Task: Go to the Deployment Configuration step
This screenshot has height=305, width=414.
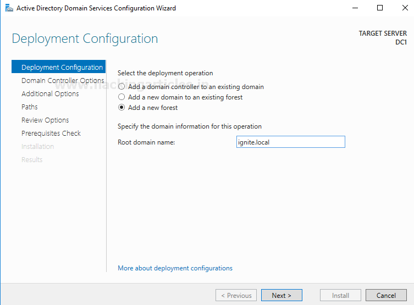Action: click(62, 68)
